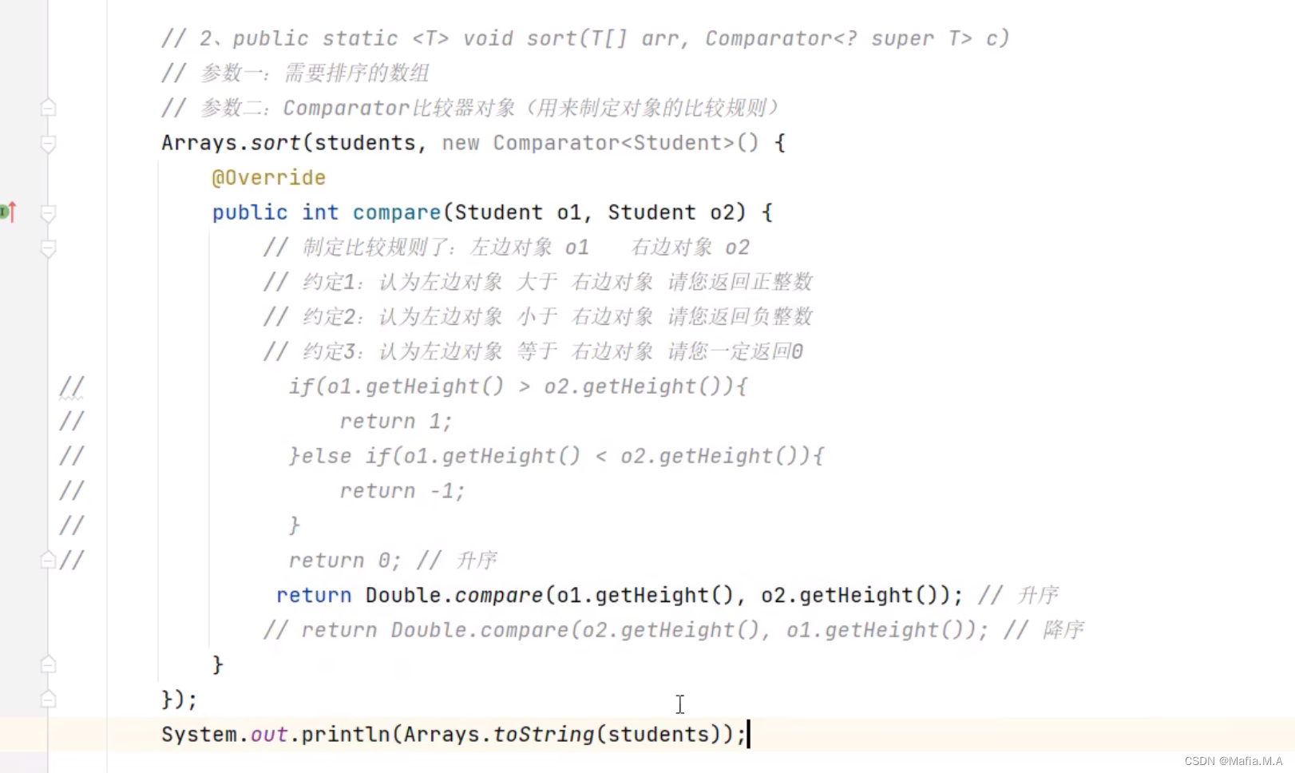Click the commented return 1; line
The width and height of the screenshot is (1295, 773).
click(x=396, y=422)
